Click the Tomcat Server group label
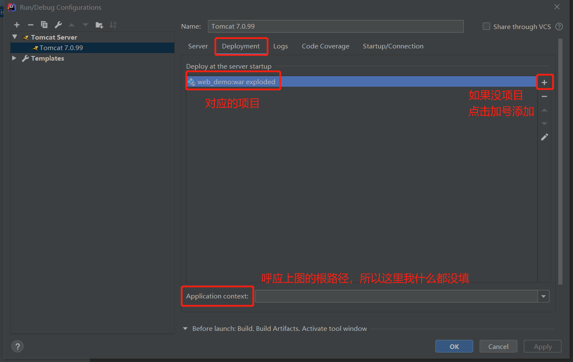Viewport: 573px width, 362px height. 54,37
